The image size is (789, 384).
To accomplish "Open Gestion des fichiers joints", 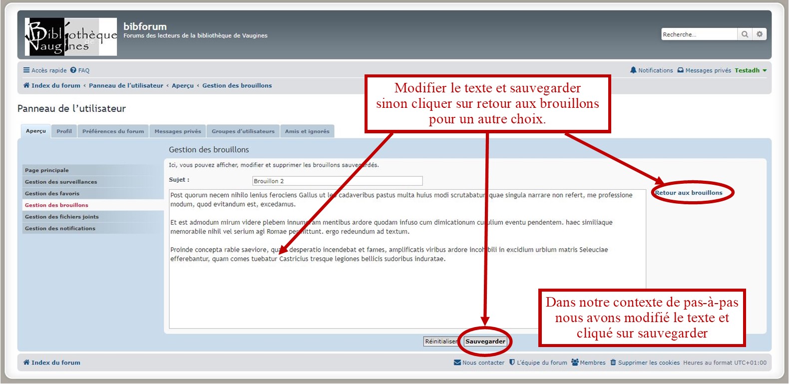I will tap(61, 217).
